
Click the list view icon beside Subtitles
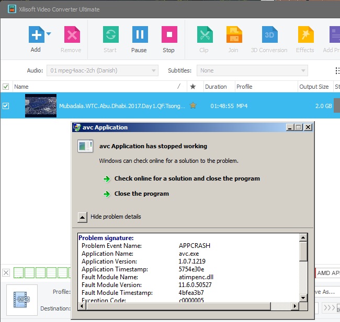pyautogui.click(x=337, y=70)
